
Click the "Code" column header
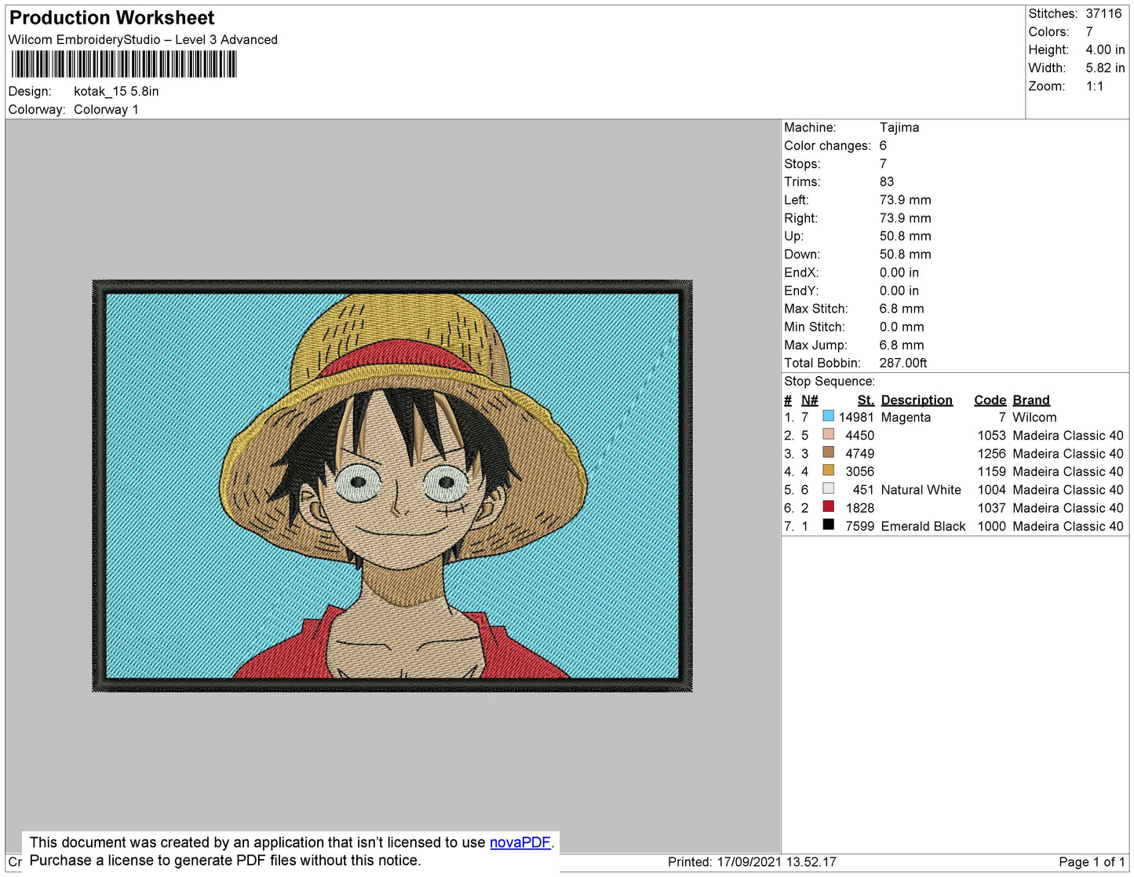click(990, 400)
